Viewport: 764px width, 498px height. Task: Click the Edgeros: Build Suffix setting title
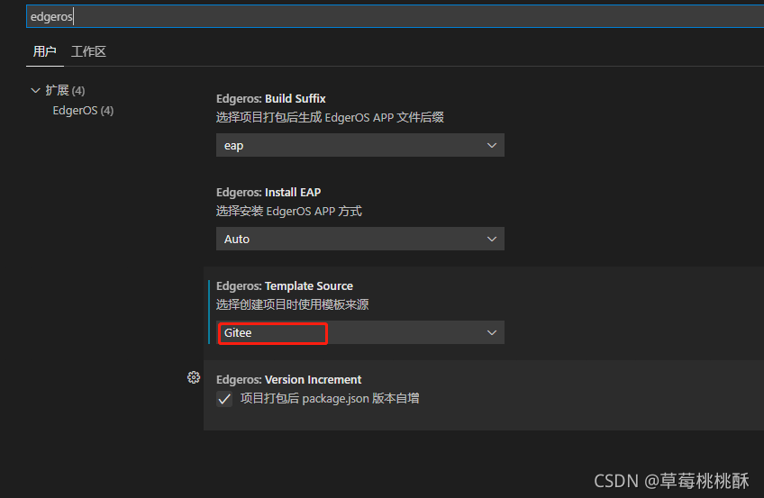271,99
